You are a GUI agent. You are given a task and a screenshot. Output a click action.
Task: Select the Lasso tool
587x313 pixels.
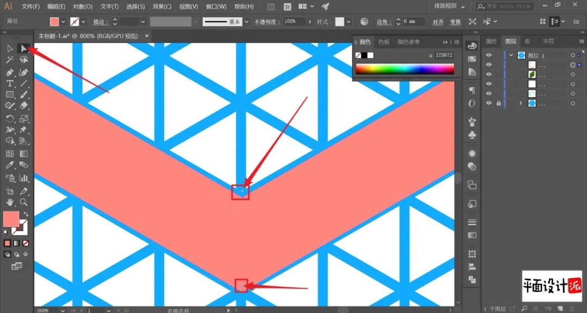[24, 60]
